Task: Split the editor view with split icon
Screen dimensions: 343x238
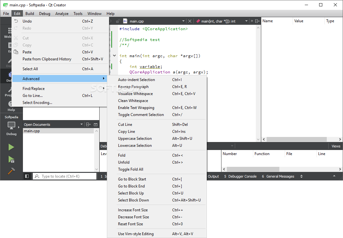Action: [x=257, y=21]
